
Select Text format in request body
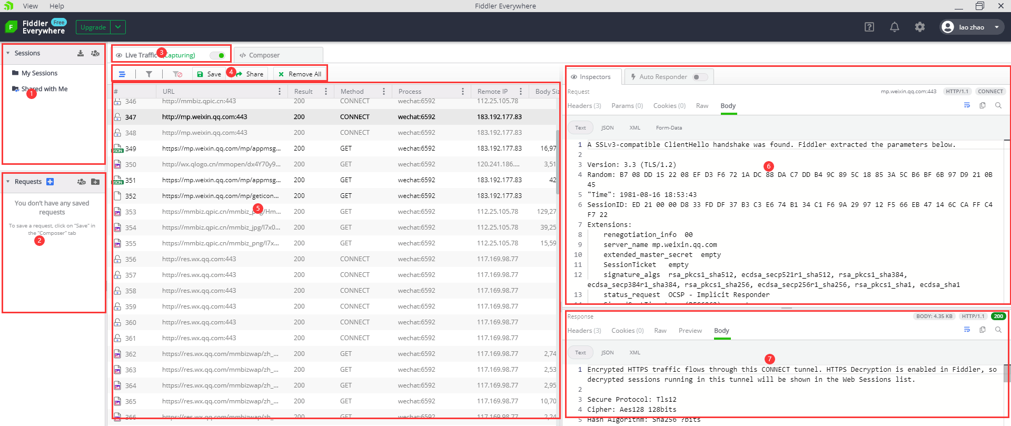(x=580, y=128)
